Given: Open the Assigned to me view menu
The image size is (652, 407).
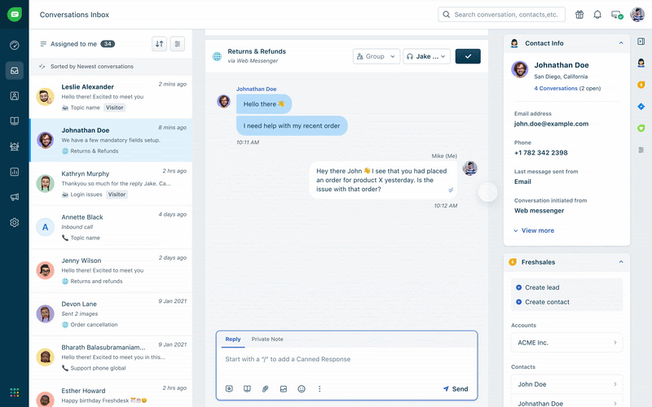Looking at the screenshot, I should coord(77,44).
